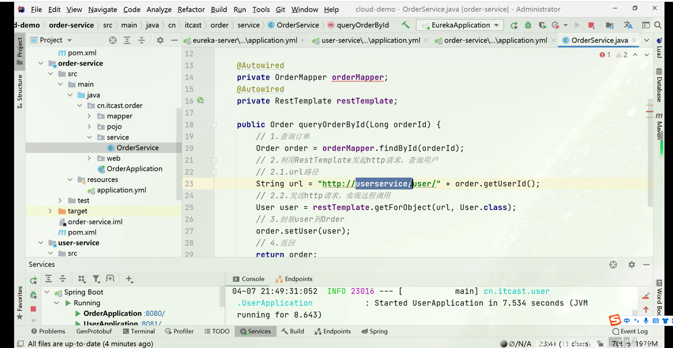Click the add service plus icon
This screenshot has height=348, width=673.
129,279
